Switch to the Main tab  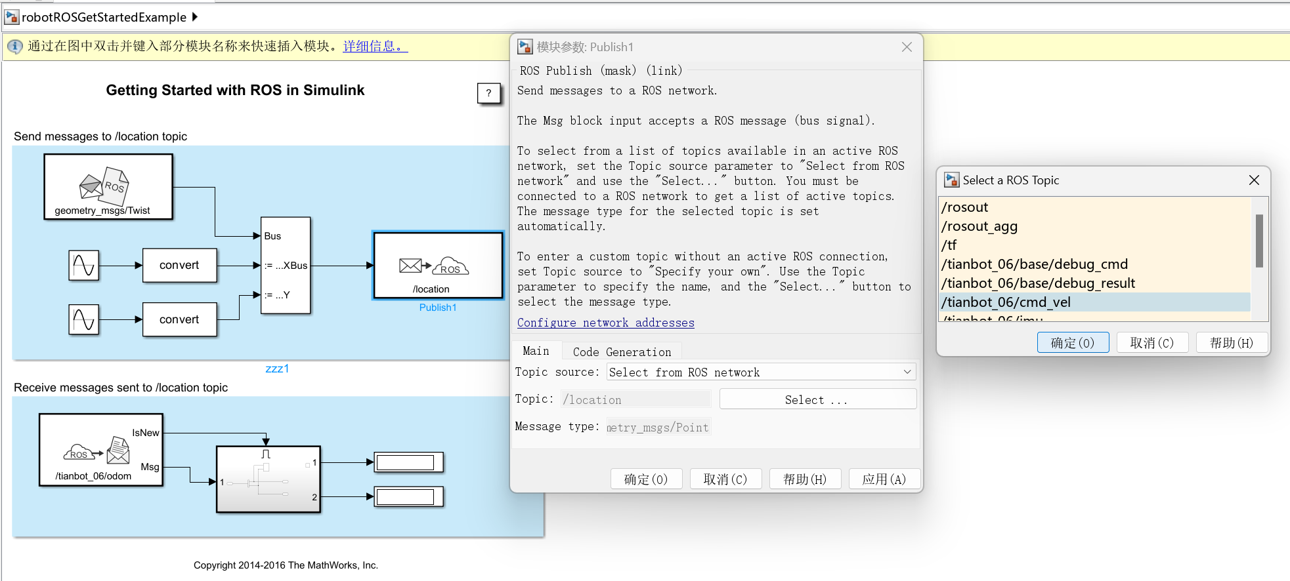click(x=536, y=351)
